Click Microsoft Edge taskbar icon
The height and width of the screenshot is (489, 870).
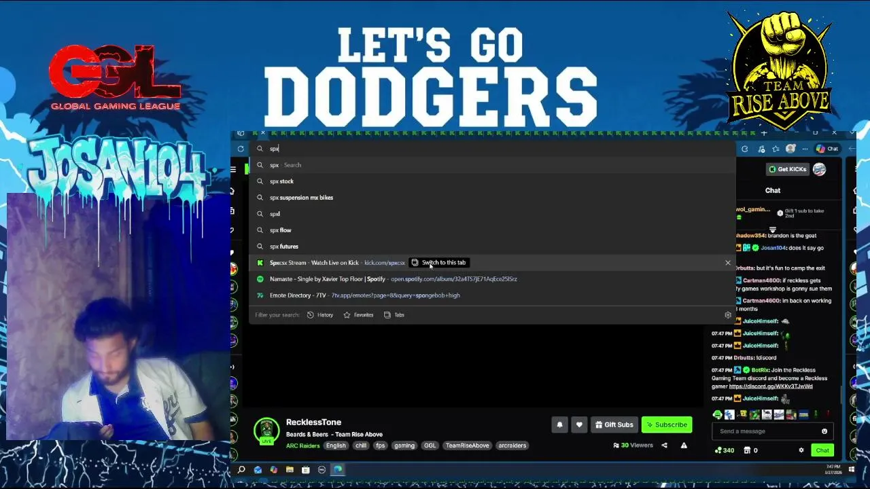coord(338,469)
